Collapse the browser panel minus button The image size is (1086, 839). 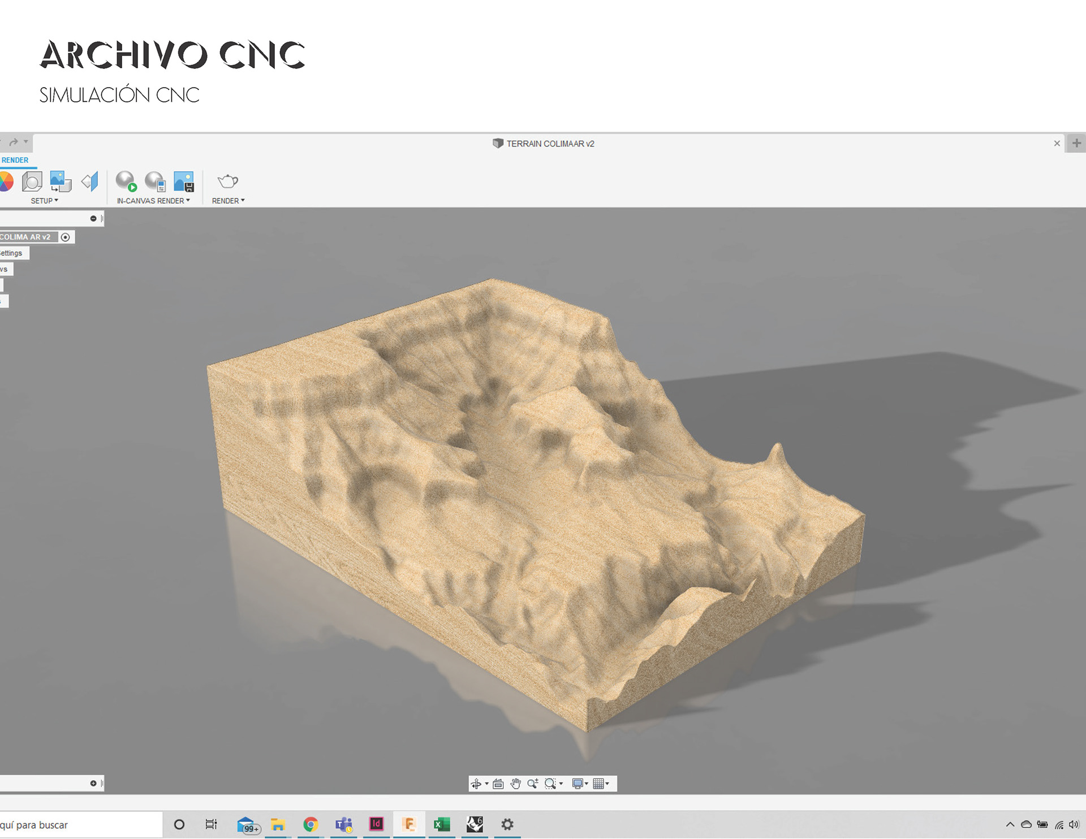(x=93, y=219)
